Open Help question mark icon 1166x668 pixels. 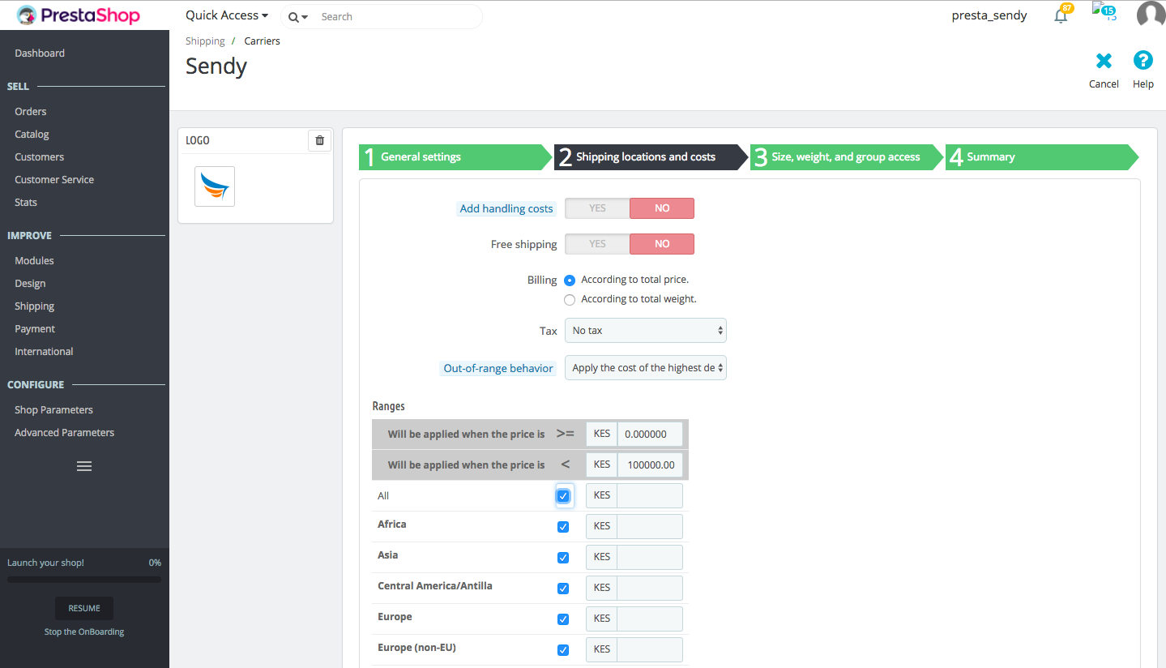click(x=1143, y=60)
